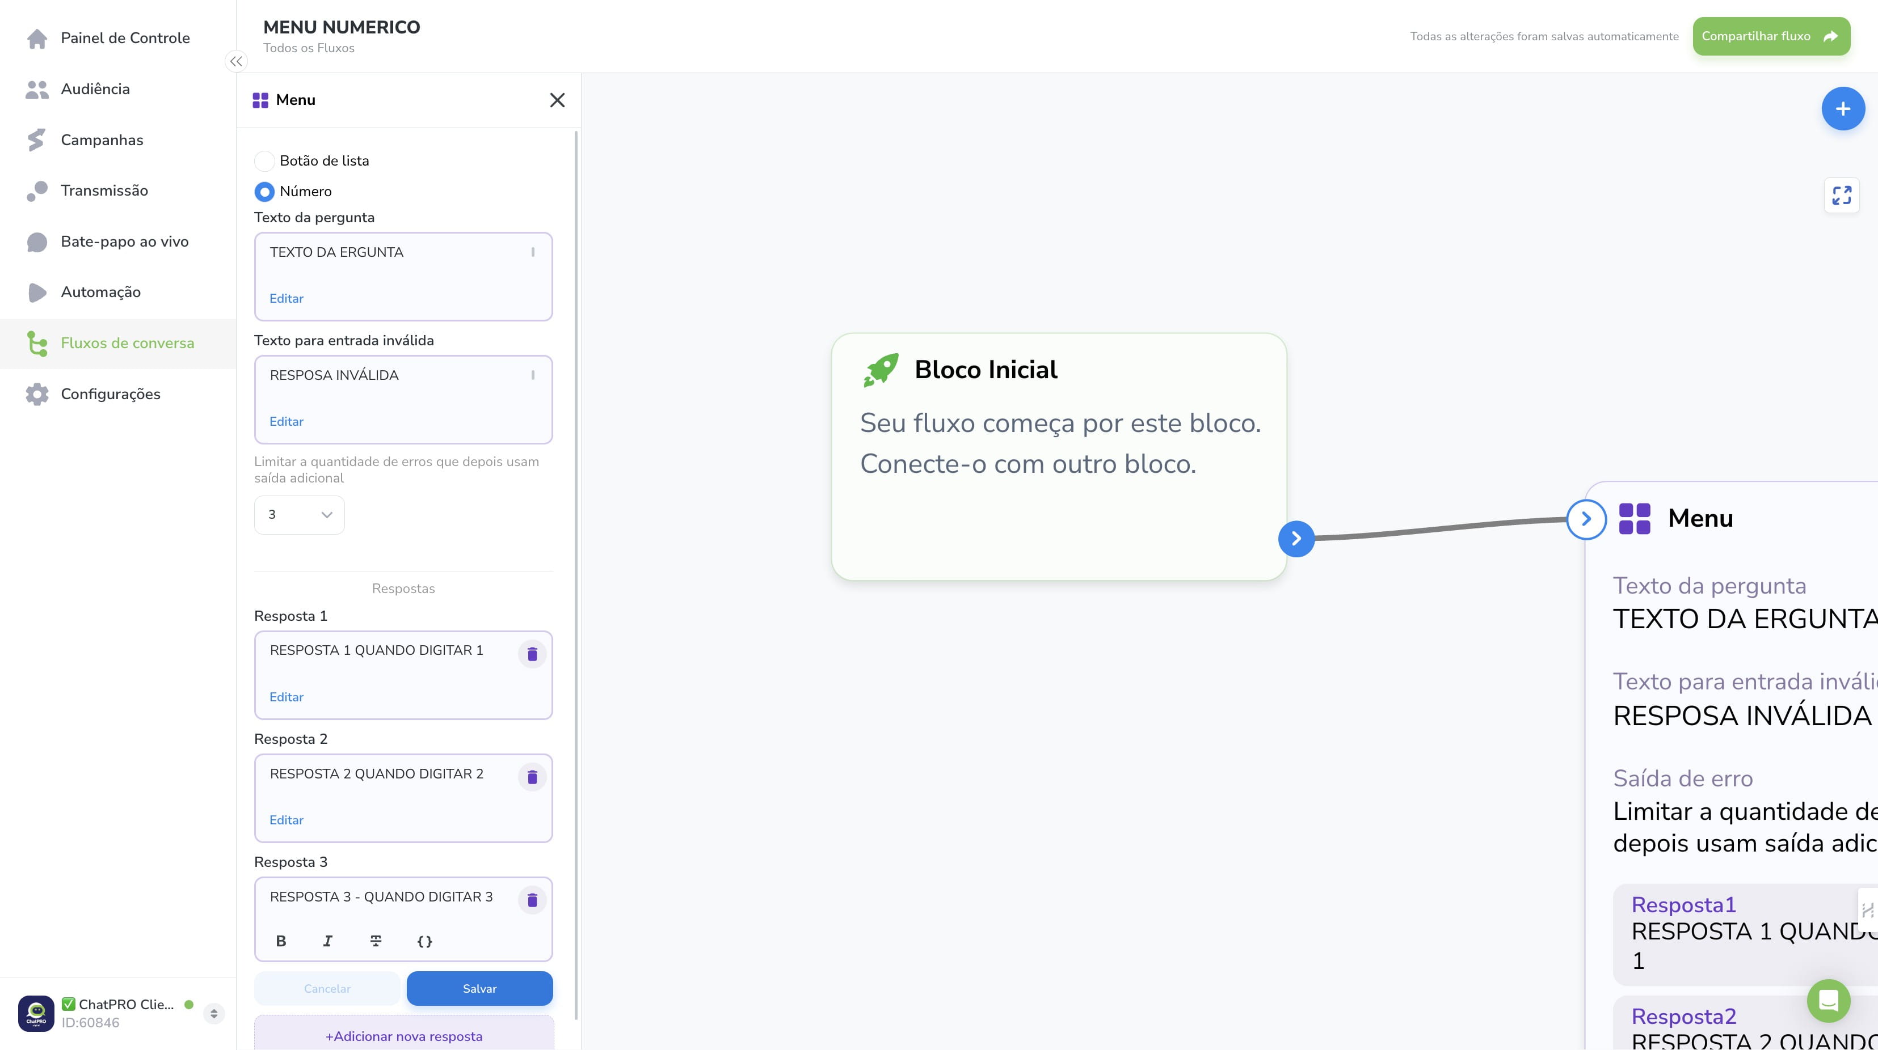Delete Resposta 1 with trash icon

tap(532, 654)
